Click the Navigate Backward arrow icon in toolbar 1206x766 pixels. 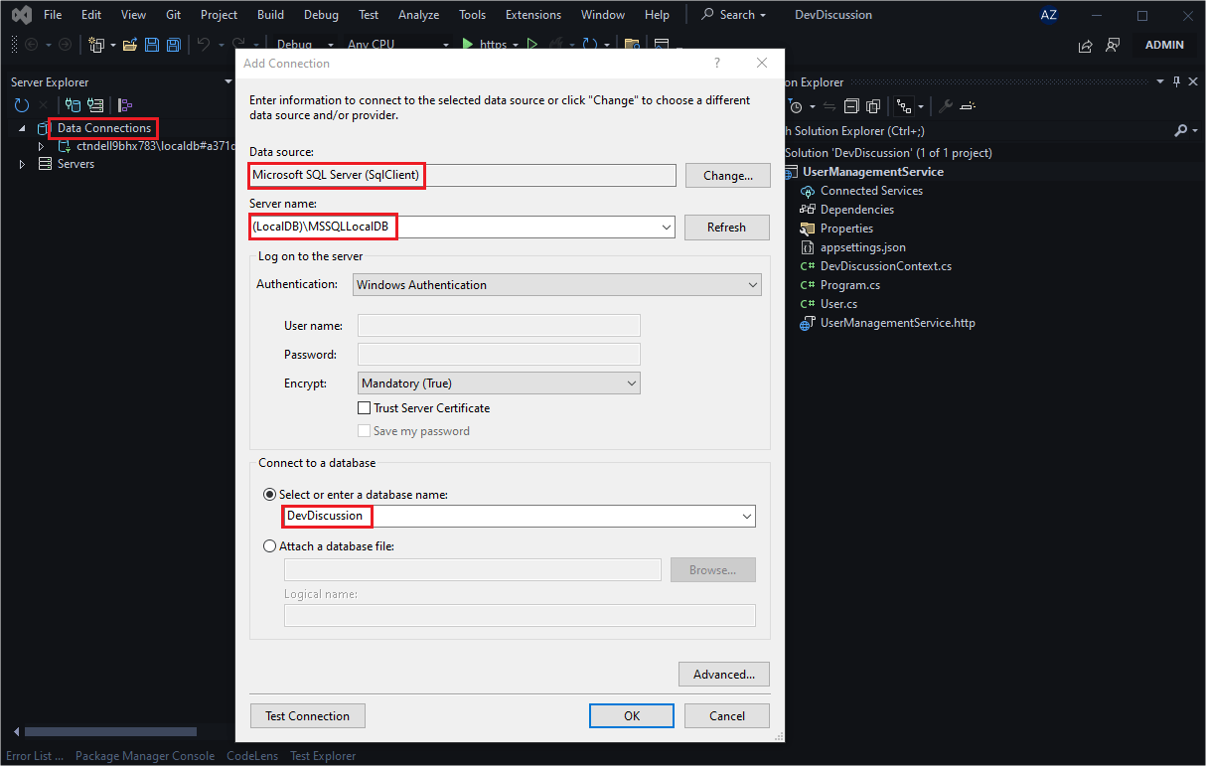click(x=31, y=45)
